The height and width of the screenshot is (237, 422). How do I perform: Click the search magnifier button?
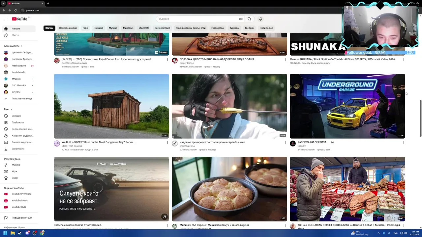click(x=249, y=19)
